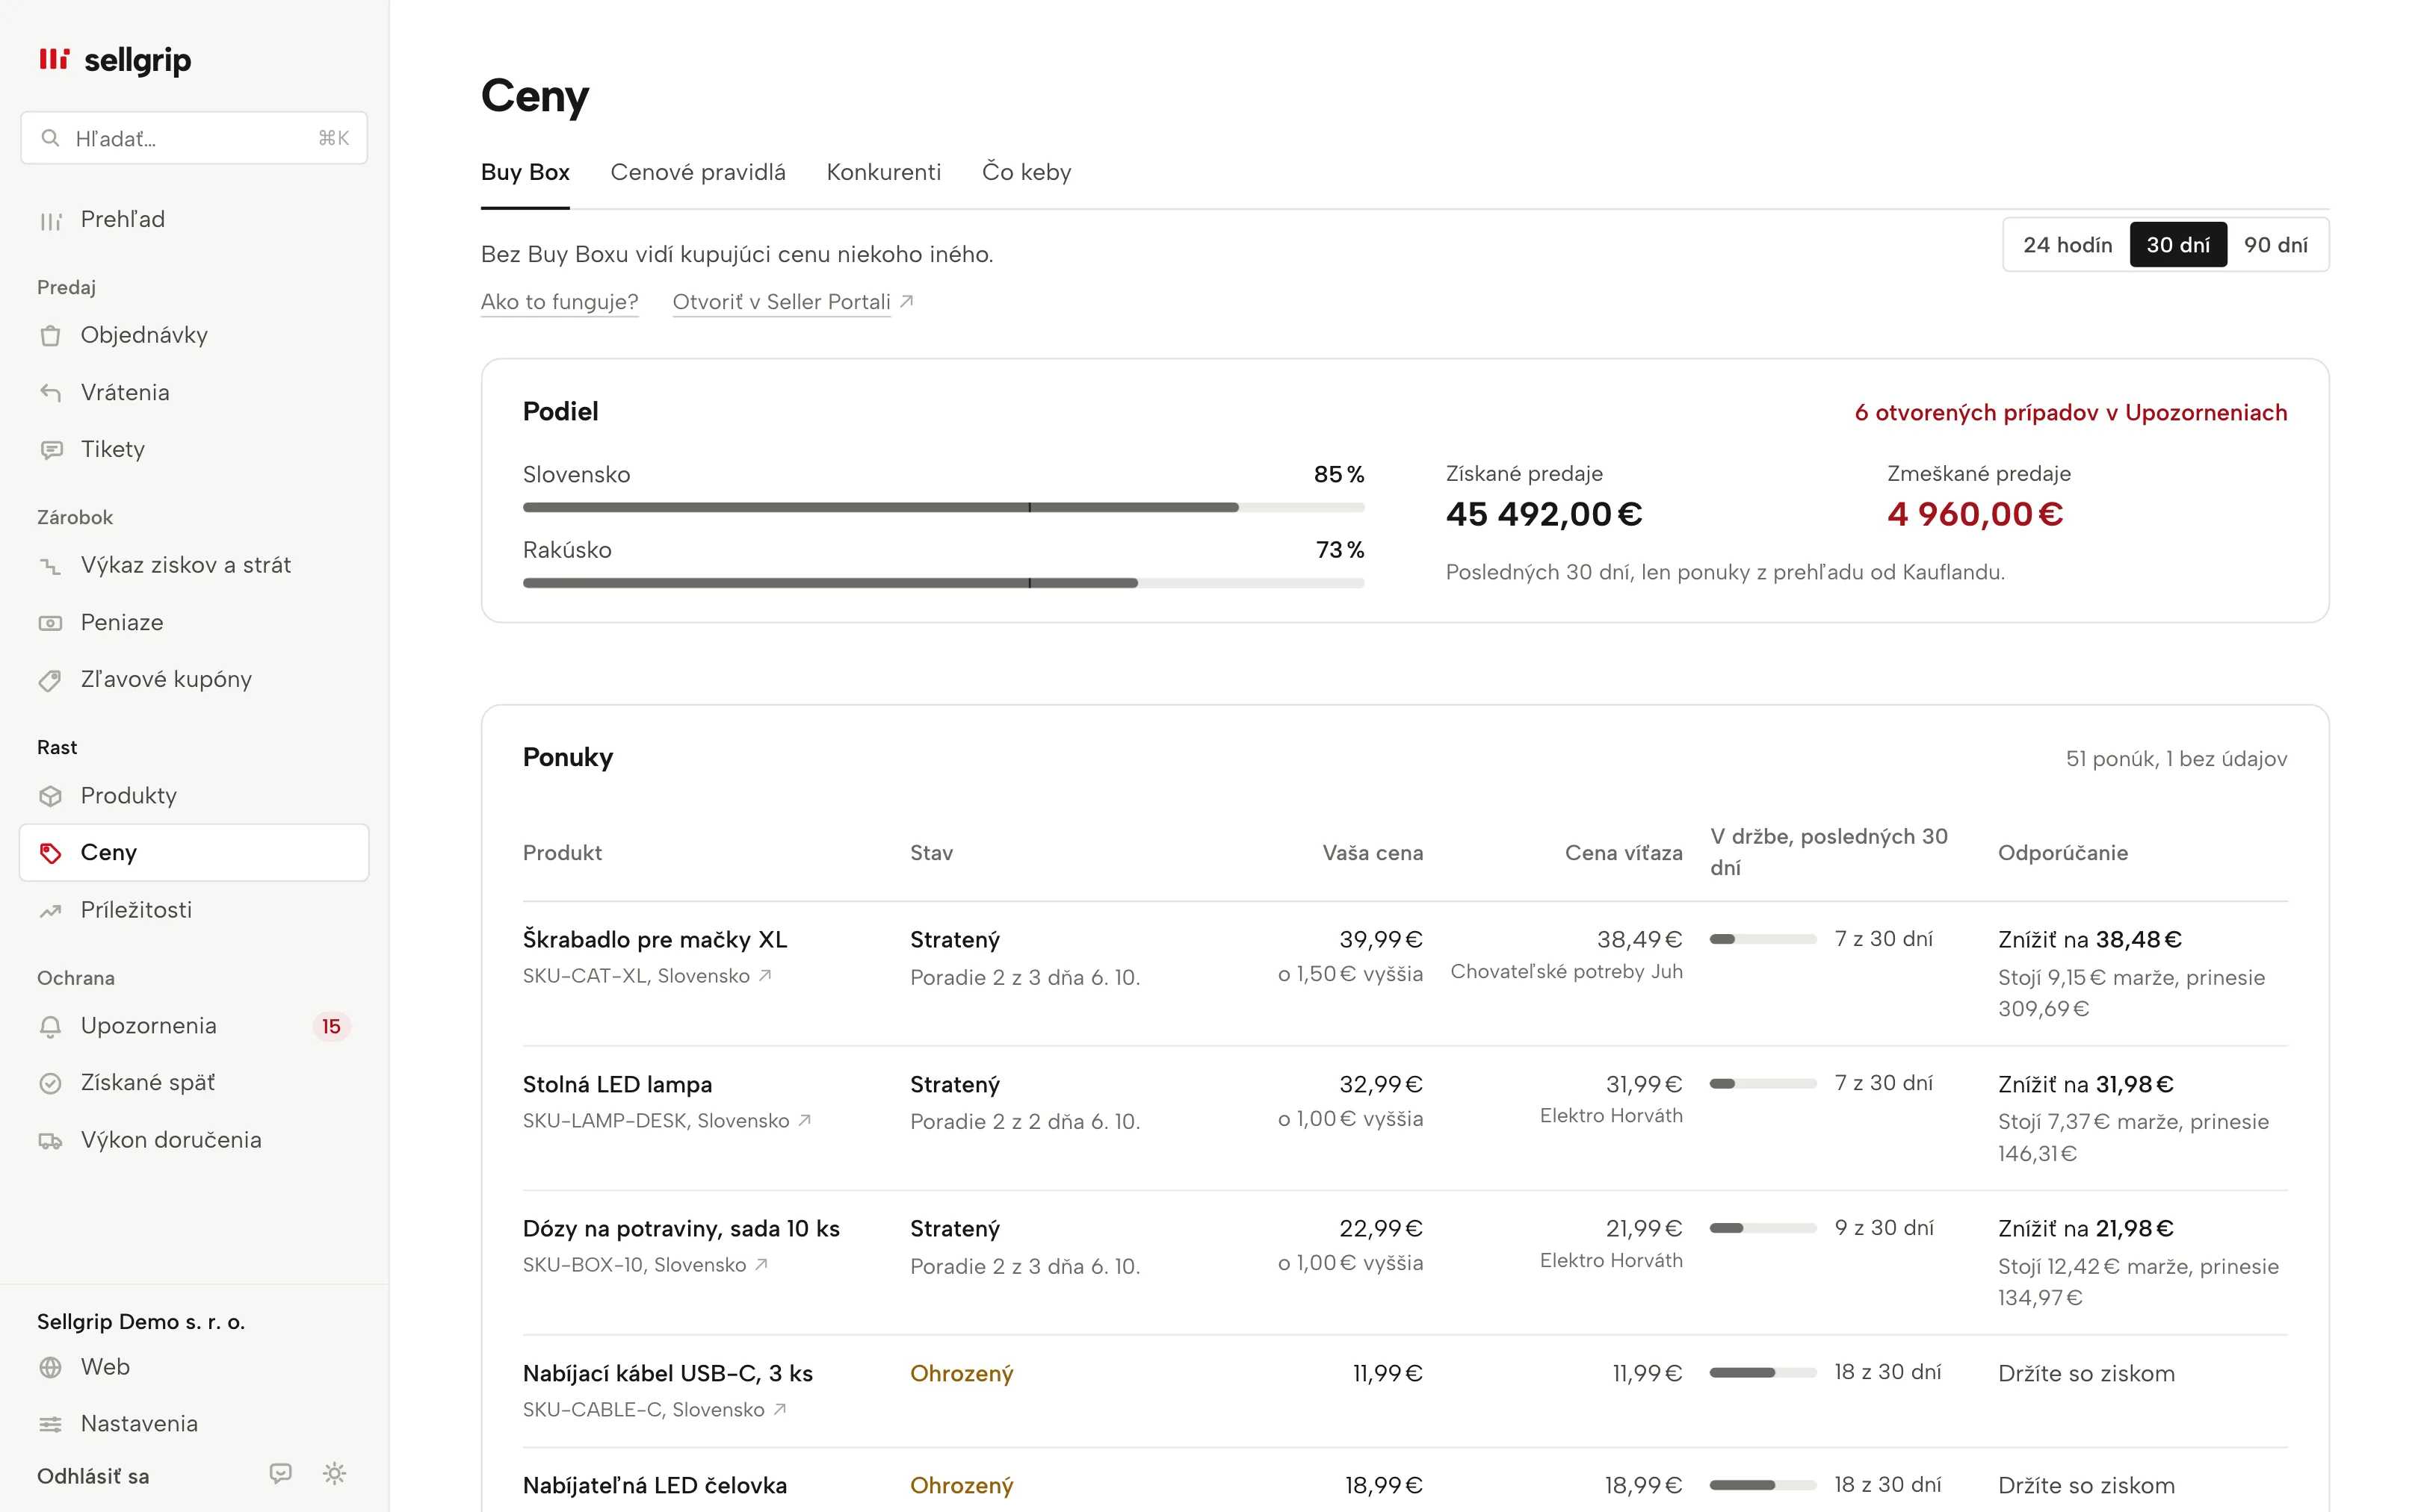The width and height of the screenshot is (2421, 1512).
Task: Click the Ceny sidebar item
Action: [194, 853]
